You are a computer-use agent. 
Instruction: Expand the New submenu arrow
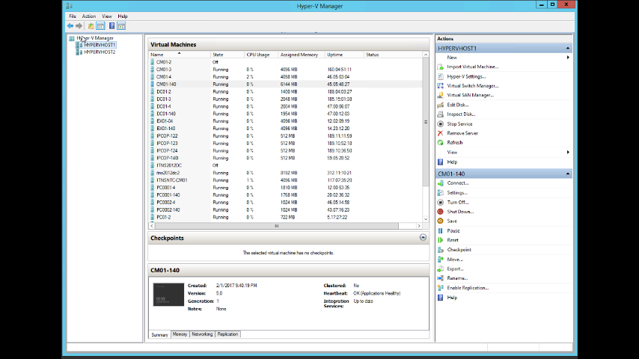coord(568,58)
